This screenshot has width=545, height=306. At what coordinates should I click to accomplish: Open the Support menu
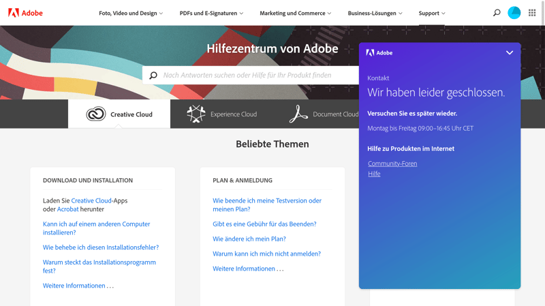(432, 13)
